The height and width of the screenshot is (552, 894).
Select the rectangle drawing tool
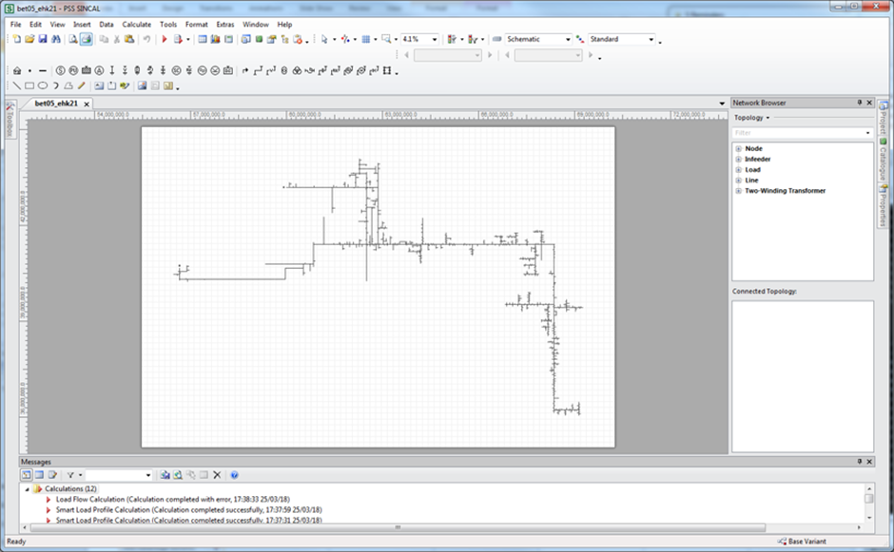point(29,86)
